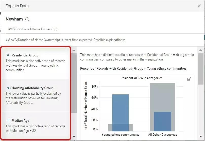Image resolution: width=205 pixels, height=141 pixels.
Task: Click the blue All Other Categories bar
Action: tap(162, 121)
